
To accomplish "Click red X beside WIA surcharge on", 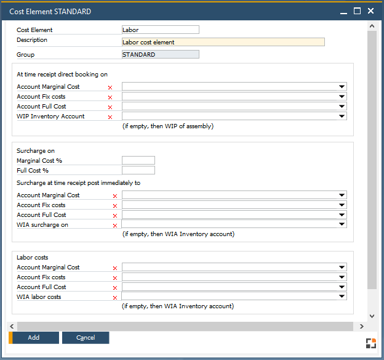I will [x=115, y=226].
